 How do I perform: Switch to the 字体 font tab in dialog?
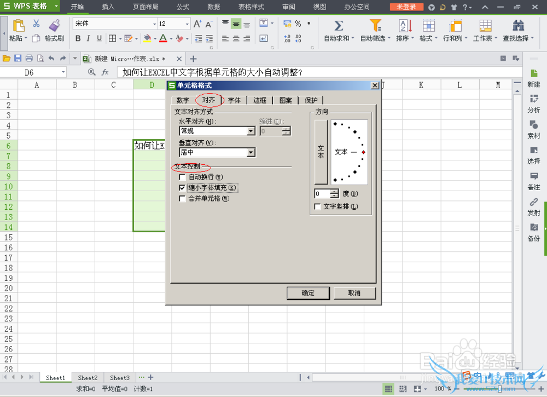pyautogui.click(x=234, y=100)
